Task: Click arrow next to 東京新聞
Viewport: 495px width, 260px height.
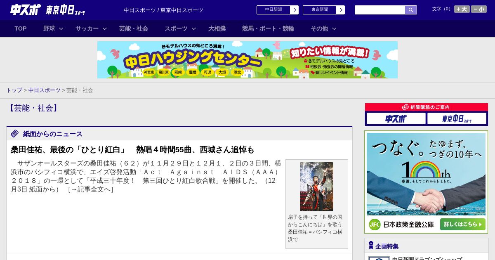Action: [341, 10]
